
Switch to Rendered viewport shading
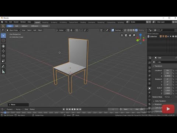pos(136,30)
